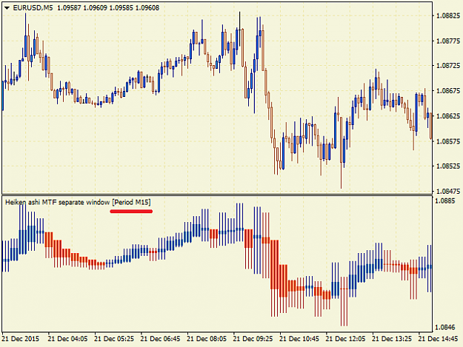Click the 21 Dec 12:05 time label
Image resolution: width=463 pixels, height=347 pixels.
click(345, 339)
